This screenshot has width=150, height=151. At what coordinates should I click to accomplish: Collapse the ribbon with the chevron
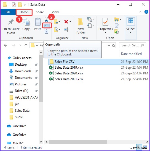[x=140, y=12]
